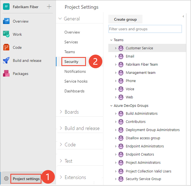Open the Packages hub icon
The image size is (191, 188).
[x=6, y=73]
